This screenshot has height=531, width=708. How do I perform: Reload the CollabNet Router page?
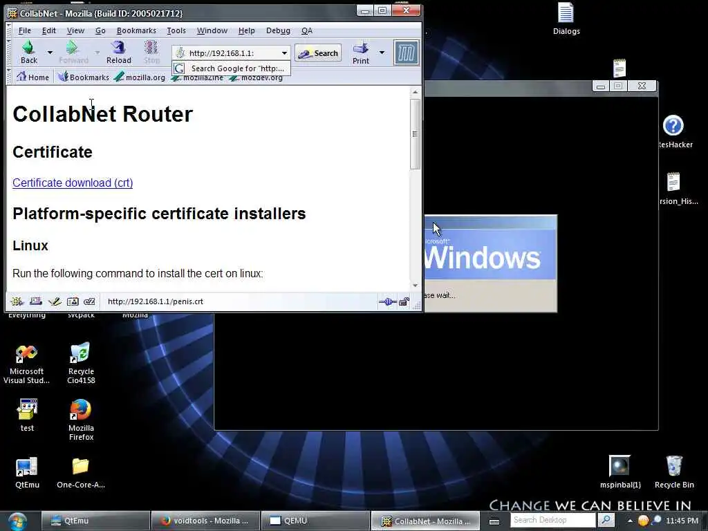tap(119, 53)
